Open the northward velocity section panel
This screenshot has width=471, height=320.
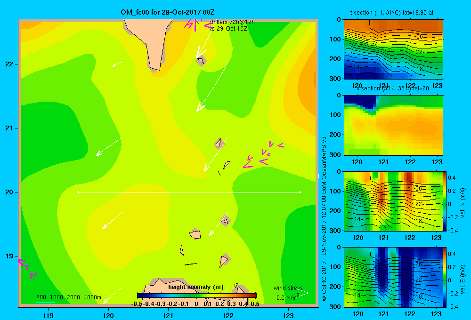[x=393, y=201]
